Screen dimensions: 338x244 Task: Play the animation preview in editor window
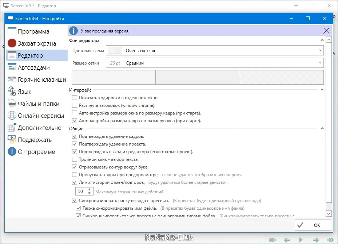tap(301, 240)
